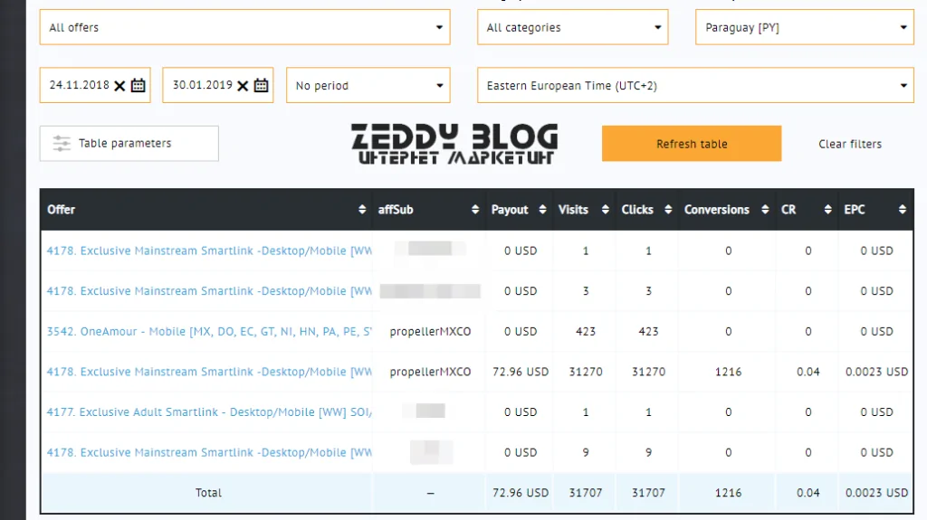Viewport: 927px width, 520px height.
Task: Expand the All offers dropdown
Action: [244, 27]
